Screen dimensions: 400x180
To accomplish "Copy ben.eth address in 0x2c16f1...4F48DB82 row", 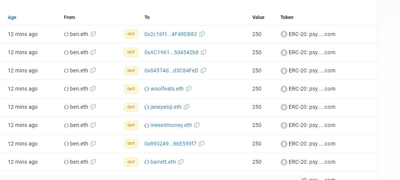I will click(93, 34).
